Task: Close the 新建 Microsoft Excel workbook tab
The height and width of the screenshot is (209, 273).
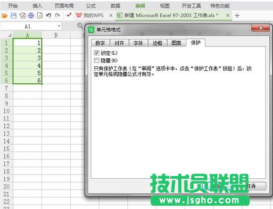Action: pyautogui.click(x=228, y=16)
